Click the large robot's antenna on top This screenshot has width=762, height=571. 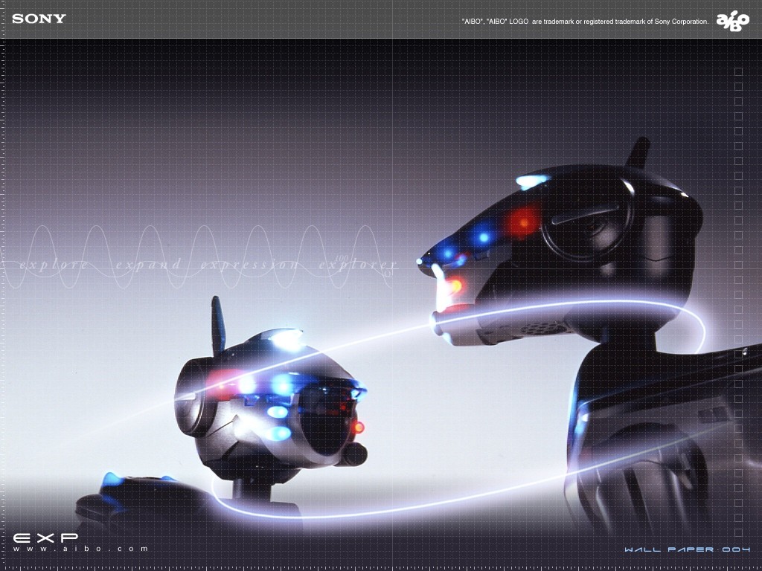pos(638,153)
